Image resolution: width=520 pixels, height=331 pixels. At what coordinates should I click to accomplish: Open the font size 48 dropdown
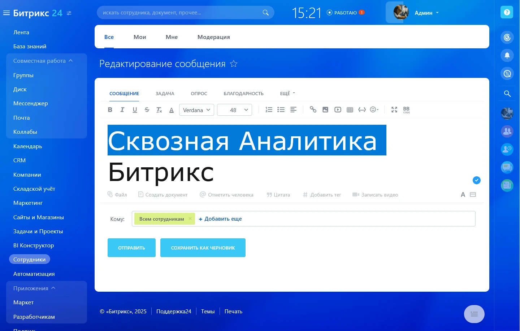tap(234, 110)
